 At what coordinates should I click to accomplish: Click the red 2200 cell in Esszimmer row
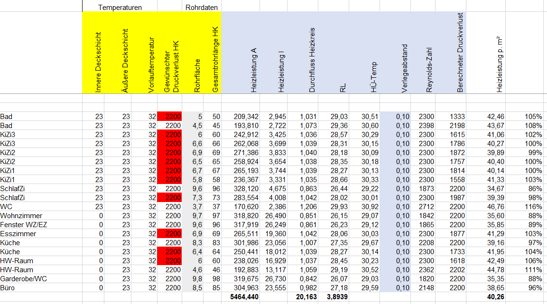click(169, 234)
